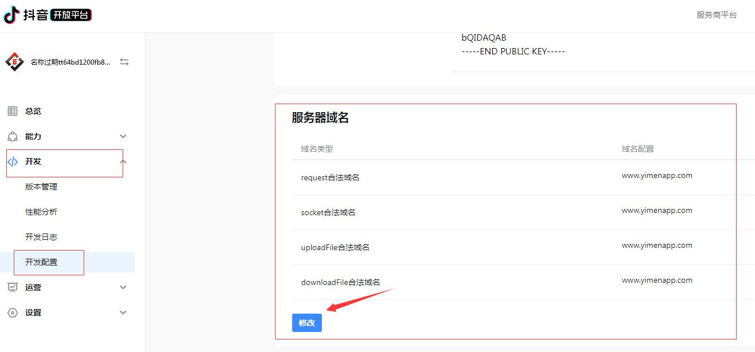Expand the 运营 menu chevron

coord(123,287)
